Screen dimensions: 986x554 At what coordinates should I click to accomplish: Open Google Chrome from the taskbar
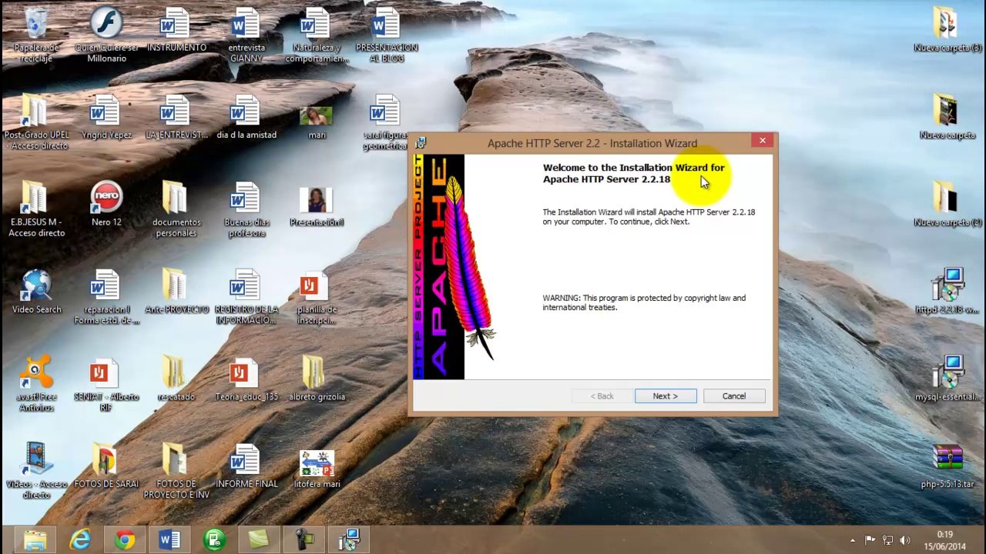(x=125, y=540)
